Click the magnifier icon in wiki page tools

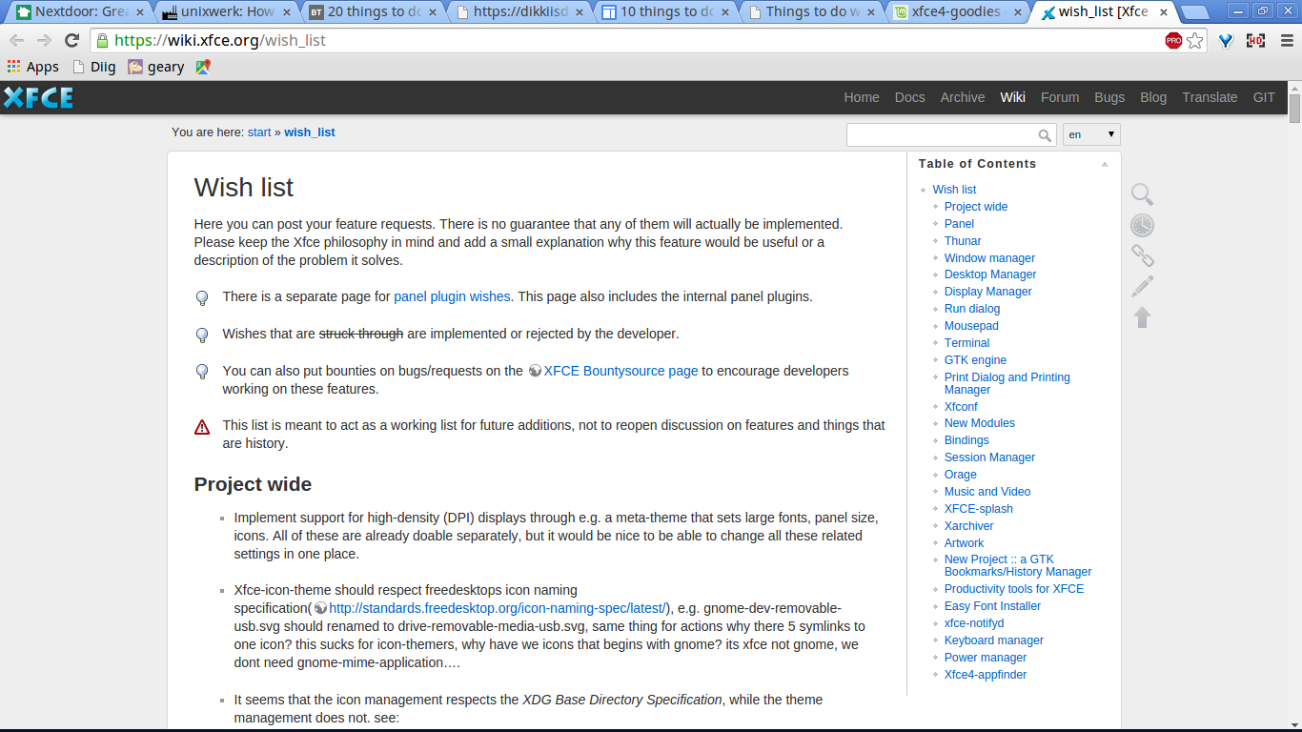1142,194
